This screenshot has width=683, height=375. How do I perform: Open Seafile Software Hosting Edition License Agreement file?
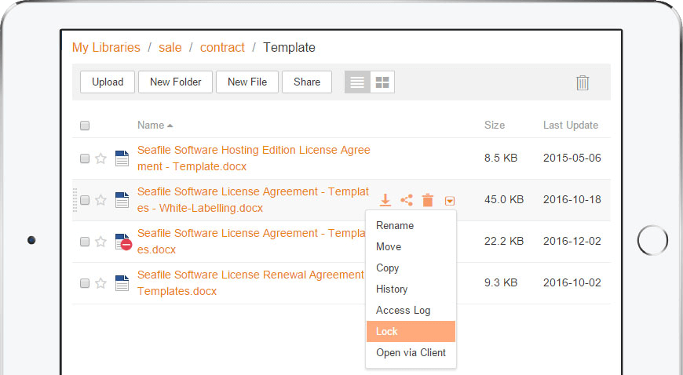(x=254, y=158)
